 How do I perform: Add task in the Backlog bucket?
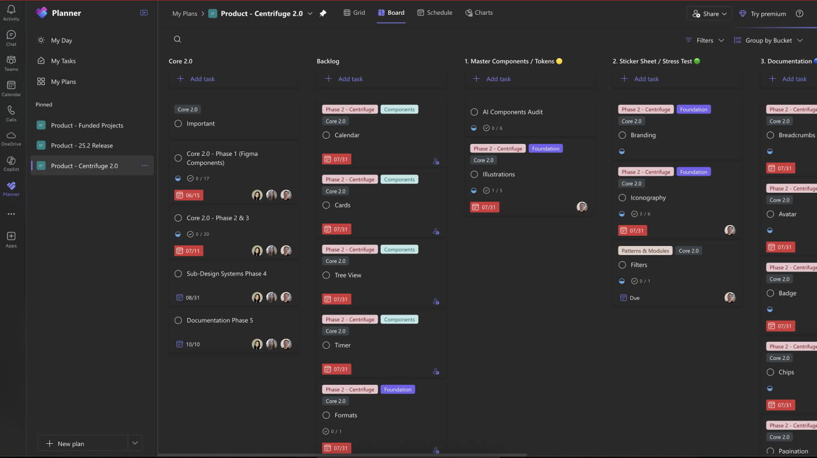pyautogui.click(x=344, y=79)
